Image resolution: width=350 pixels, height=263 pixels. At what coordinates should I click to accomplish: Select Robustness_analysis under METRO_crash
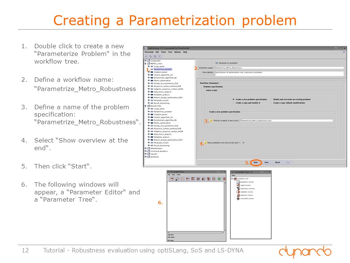coord(163,92)
